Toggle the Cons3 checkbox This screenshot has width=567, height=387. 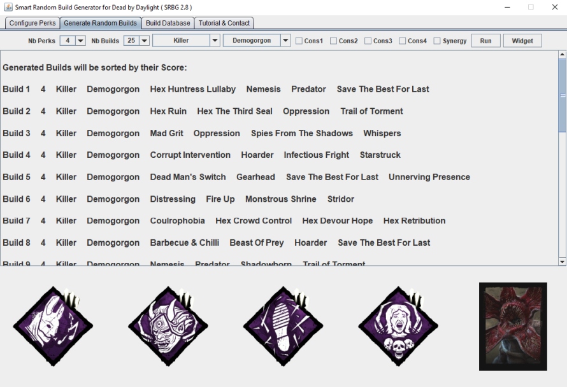coord(368,41)
